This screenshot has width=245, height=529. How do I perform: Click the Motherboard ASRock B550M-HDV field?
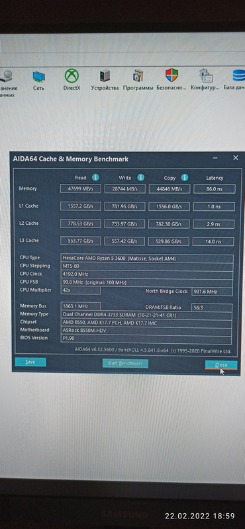(146, 331)
